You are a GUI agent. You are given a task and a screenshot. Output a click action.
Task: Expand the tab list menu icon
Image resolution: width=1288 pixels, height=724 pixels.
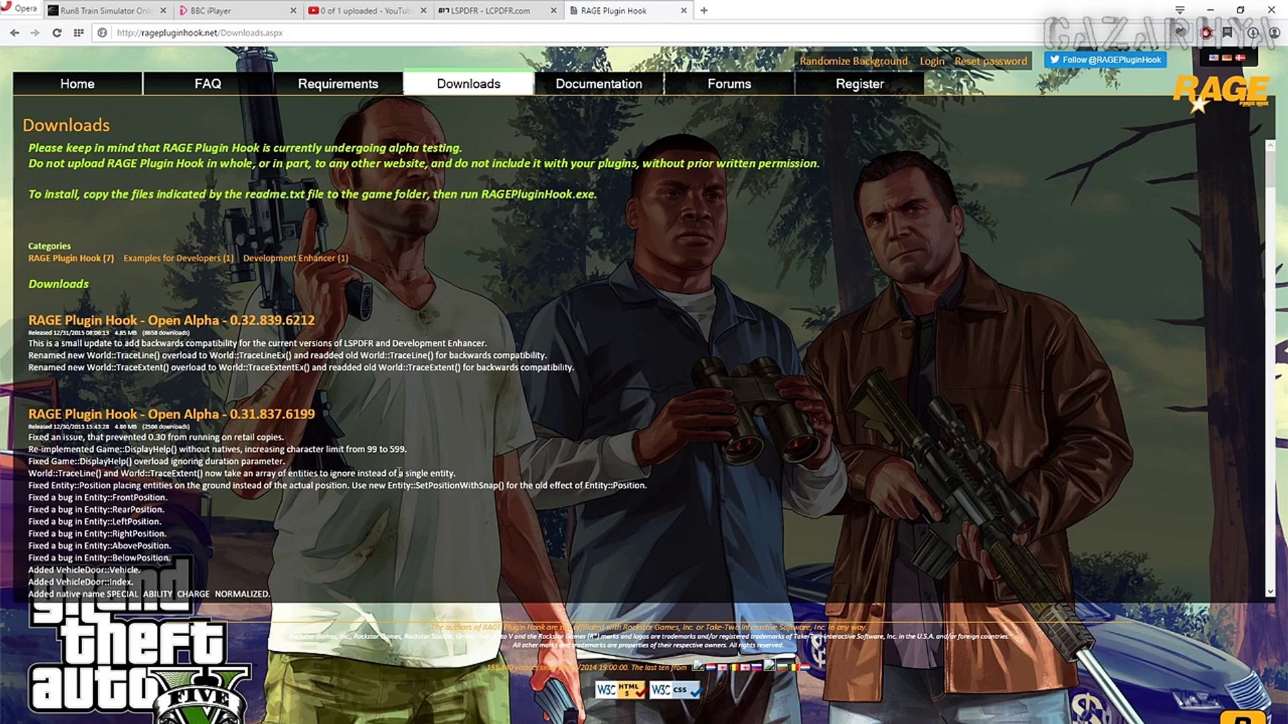[1179, 9]
